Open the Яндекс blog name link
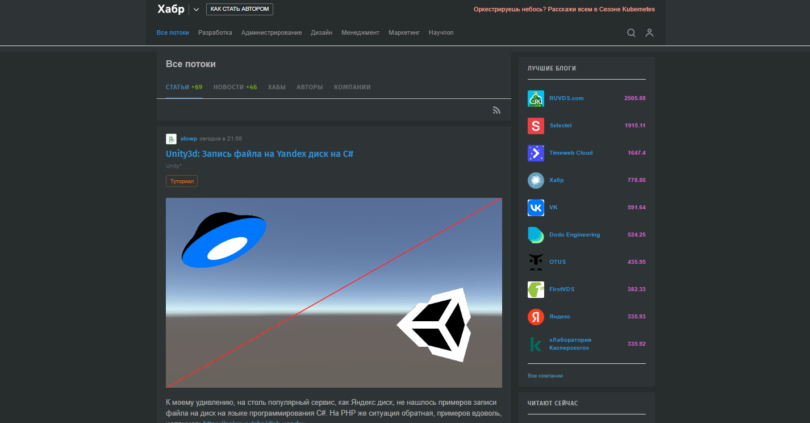The height and width of the screenshot is (423, 810). click(560, 317)
